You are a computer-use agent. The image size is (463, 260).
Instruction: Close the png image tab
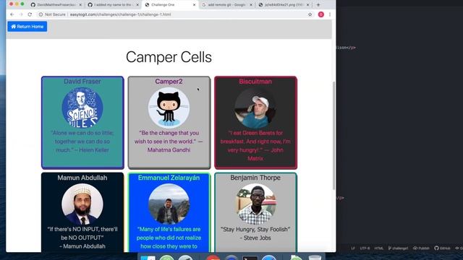click(307, 5)
